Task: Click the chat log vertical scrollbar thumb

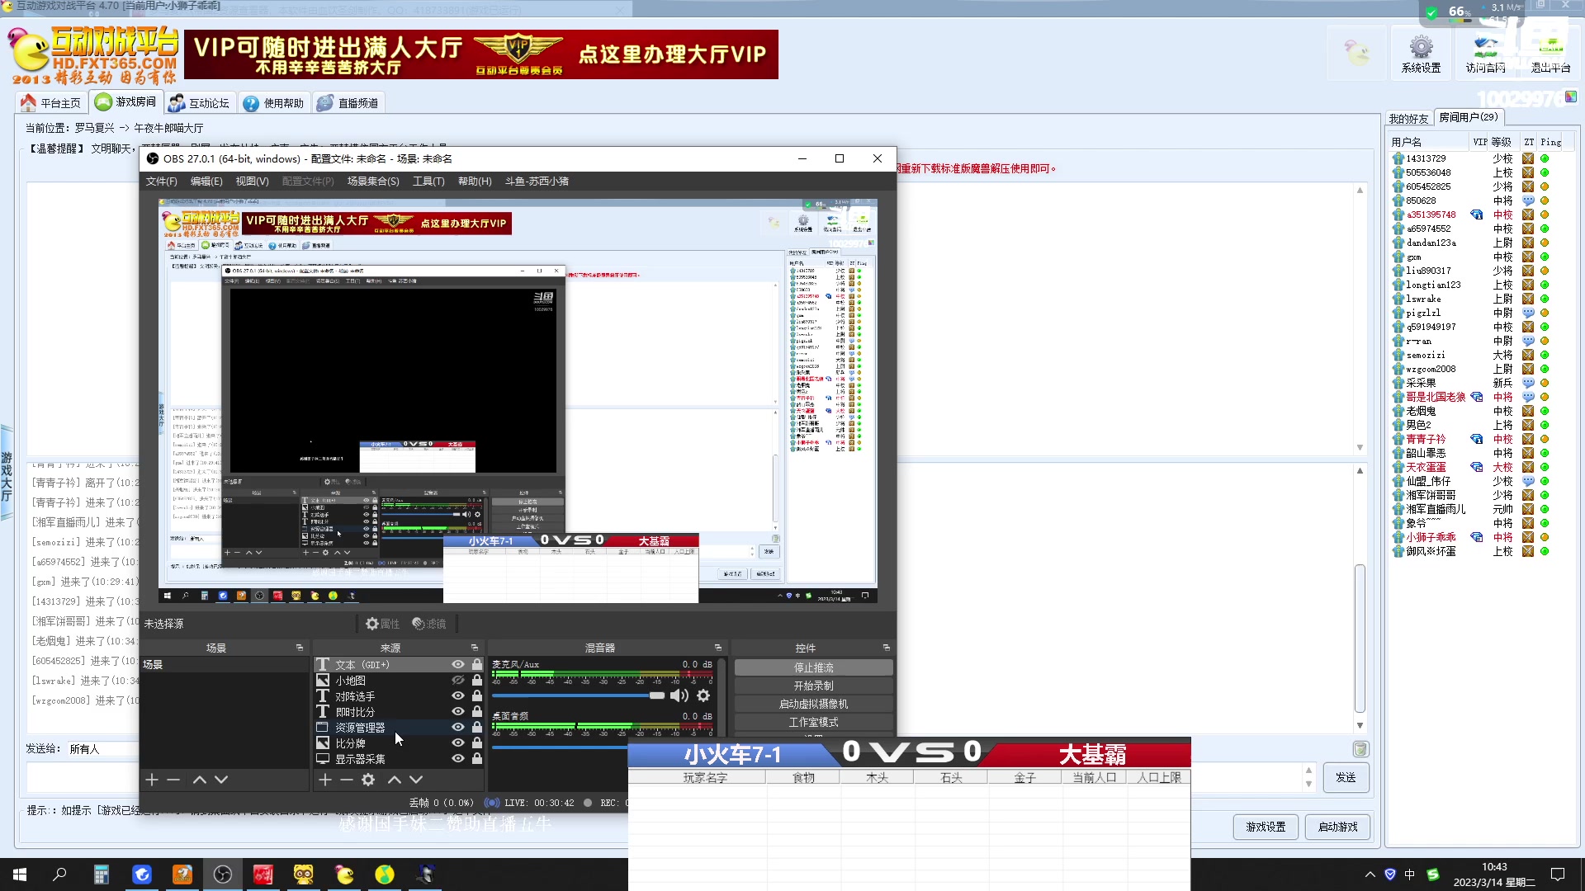Action: 1360,638
